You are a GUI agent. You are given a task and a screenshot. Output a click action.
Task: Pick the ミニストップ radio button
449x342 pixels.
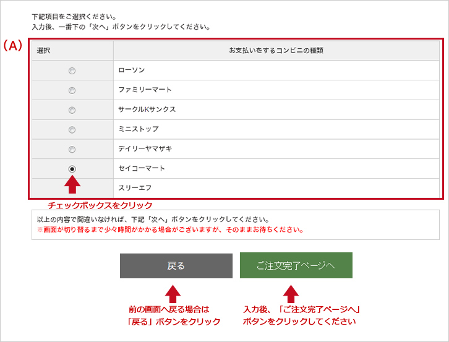(x=72, y=130)
